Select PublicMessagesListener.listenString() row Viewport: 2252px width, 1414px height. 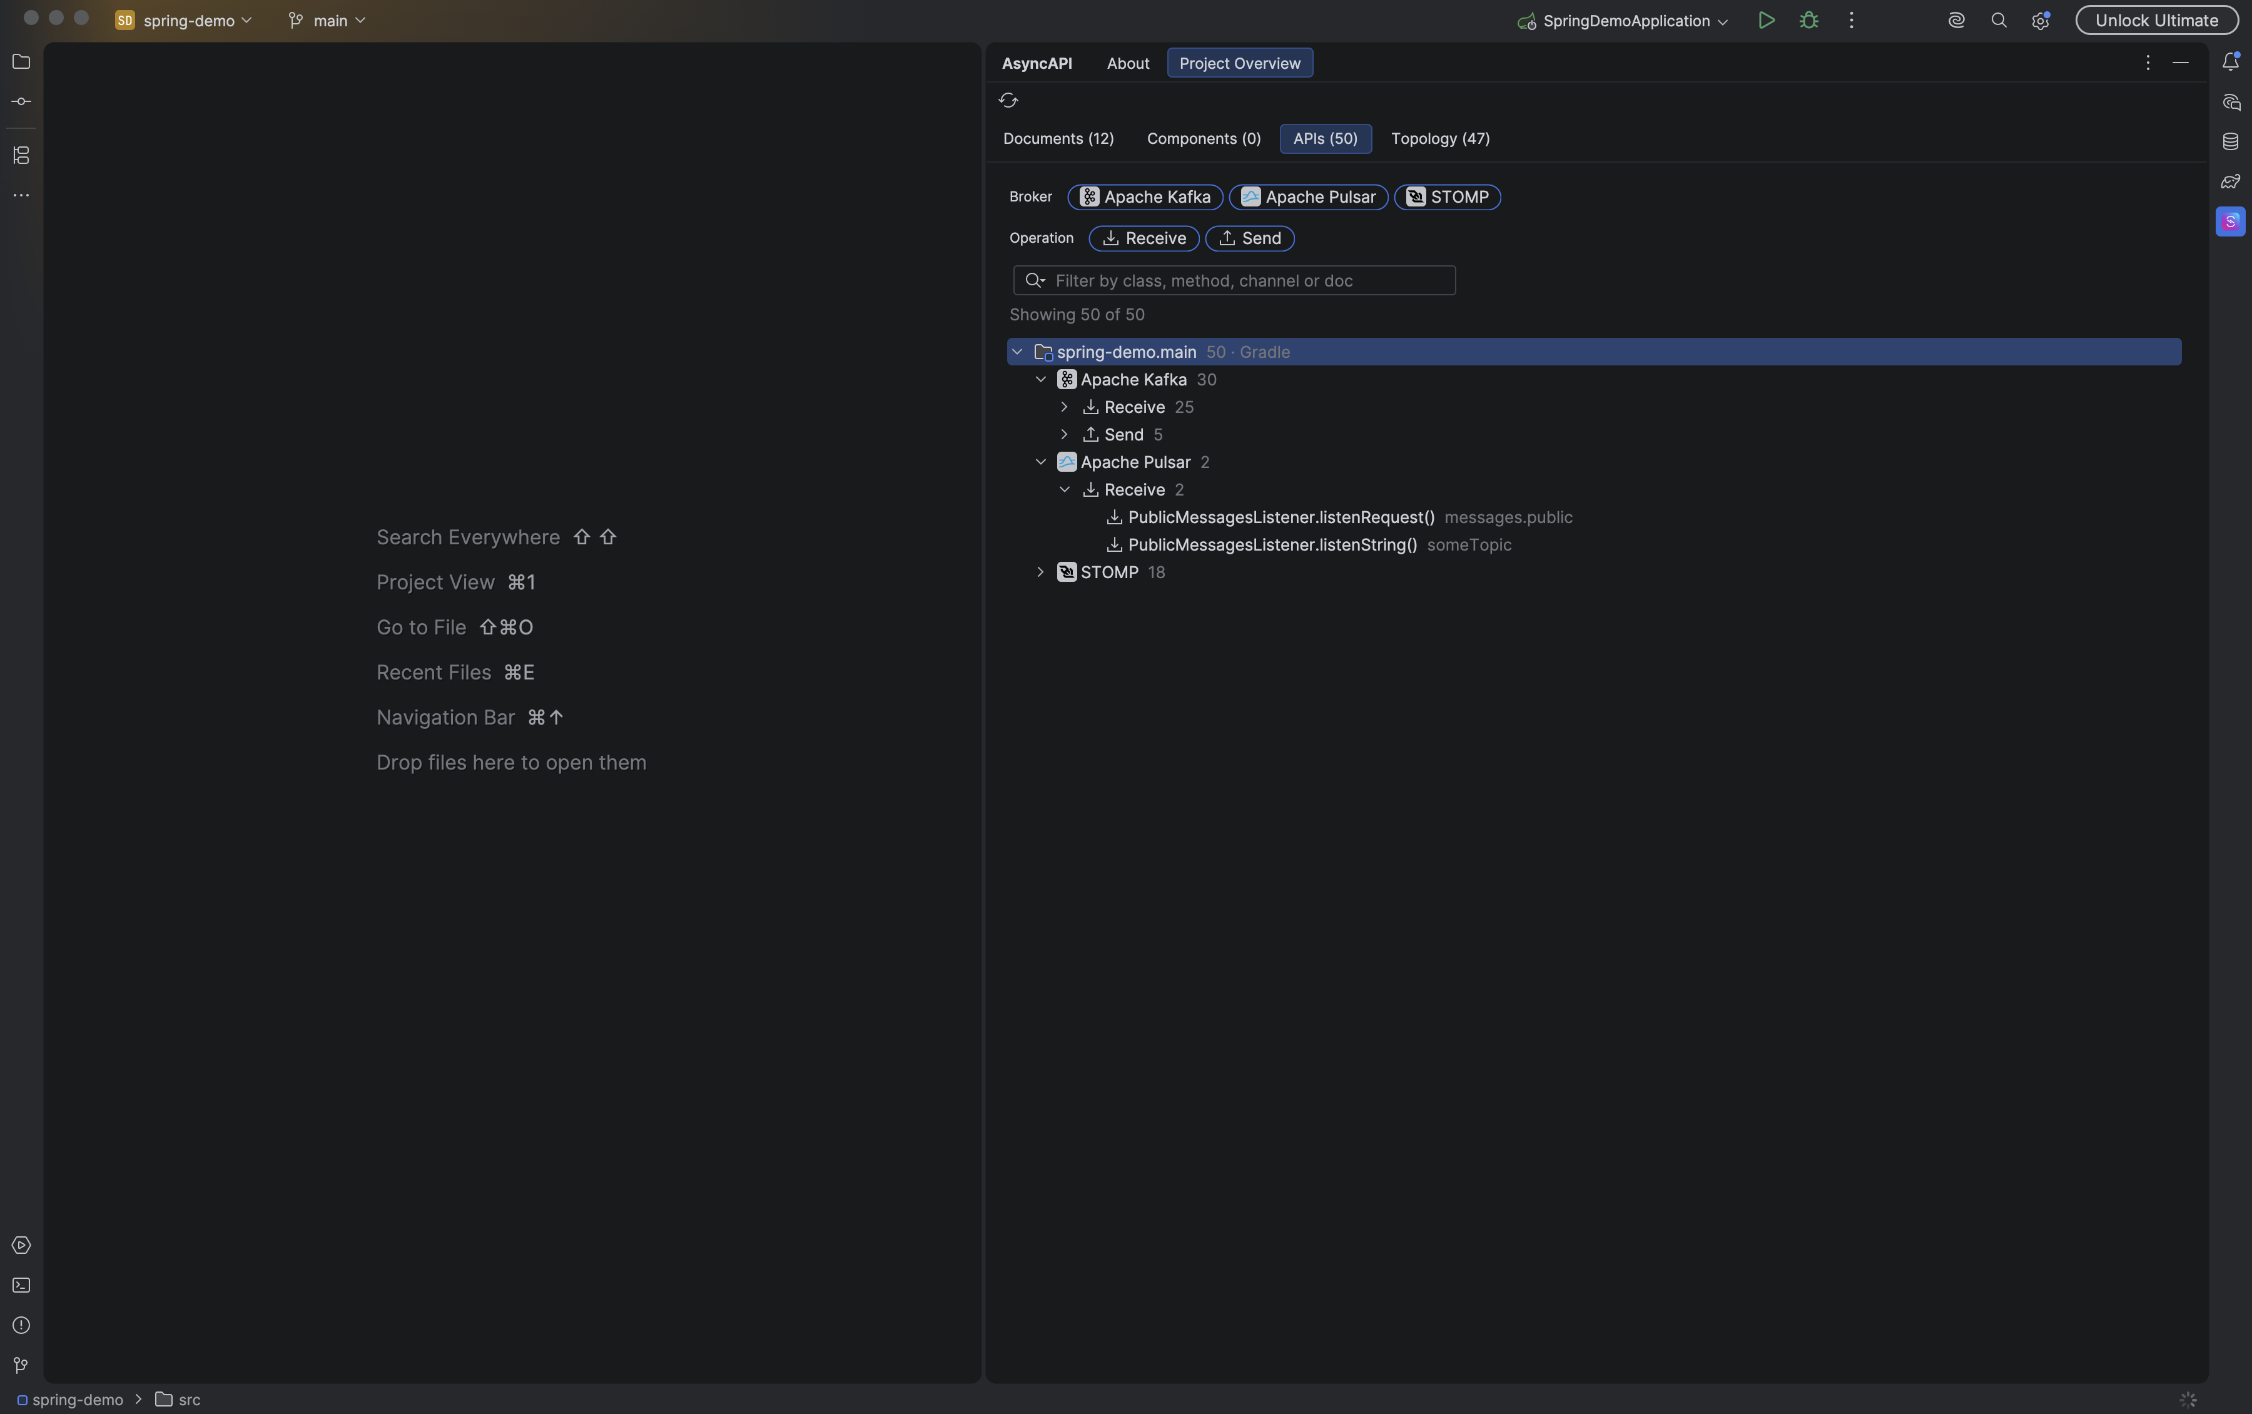pos(1594,545)
